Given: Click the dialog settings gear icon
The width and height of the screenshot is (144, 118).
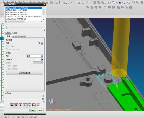Looking at the screenshot, I should point(5,4).
